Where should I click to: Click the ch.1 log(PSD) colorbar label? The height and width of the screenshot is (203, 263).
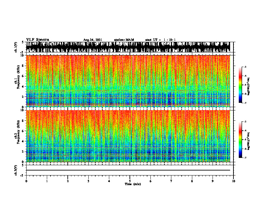tap(249, 87)
